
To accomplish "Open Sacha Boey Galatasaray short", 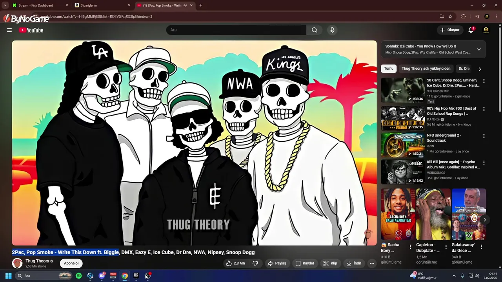I will click(x=398, y=214).
